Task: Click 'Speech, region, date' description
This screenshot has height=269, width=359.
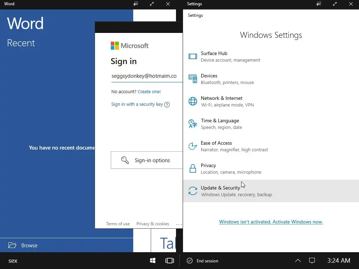Action: (x=222, y=127)
